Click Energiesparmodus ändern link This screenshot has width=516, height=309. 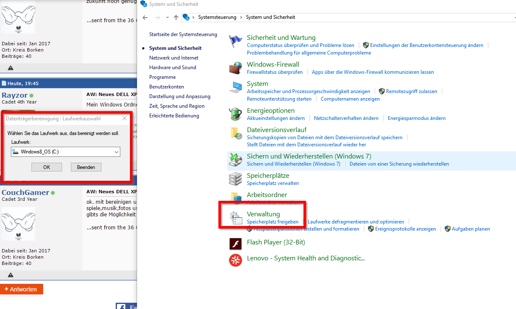coord(417,118)
